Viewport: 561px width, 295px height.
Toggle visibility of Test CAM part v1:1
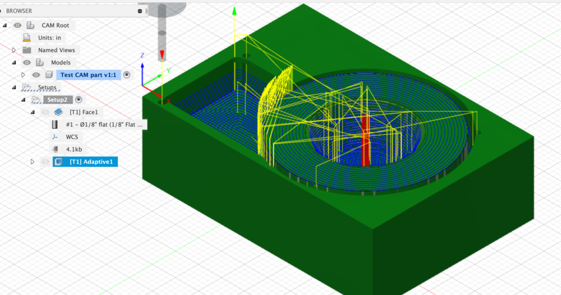point(36,75)
